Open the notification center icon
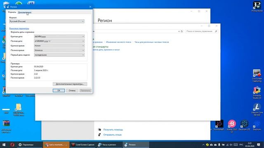The image size is (264, 148). (259, 145)
